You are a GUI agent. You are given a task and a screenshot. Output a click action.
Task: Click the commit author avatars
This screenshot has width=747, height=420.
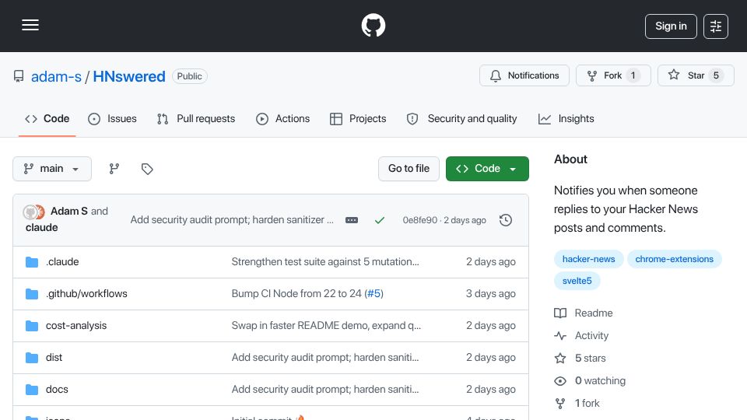[33, 212]
